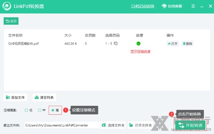Click the page range selector icon beside 1 - 5
The width and height of the screenshot is (214, 134).
pyautogui.click(x=116, y=43)
